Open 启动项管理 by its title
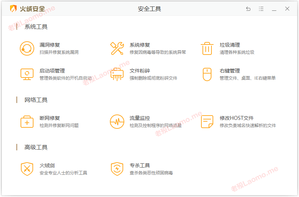Viewport: 299px width, 197px height. (52, 71)
